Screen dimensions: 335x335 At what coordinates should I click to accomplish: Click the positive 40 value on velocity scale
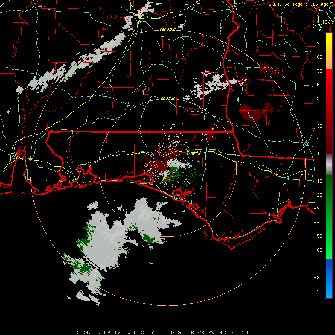[x=320, y=112]
